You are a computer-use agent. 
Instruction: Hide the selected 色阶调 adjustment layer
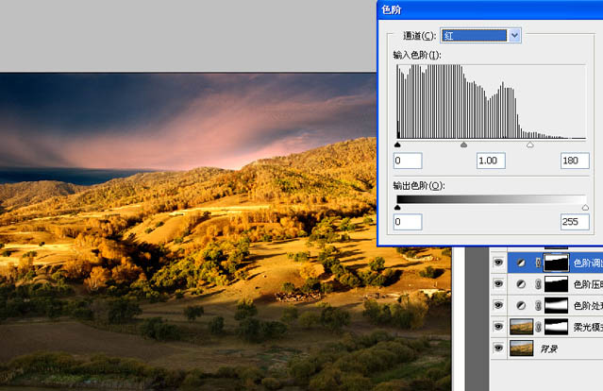tap(497, 262)
